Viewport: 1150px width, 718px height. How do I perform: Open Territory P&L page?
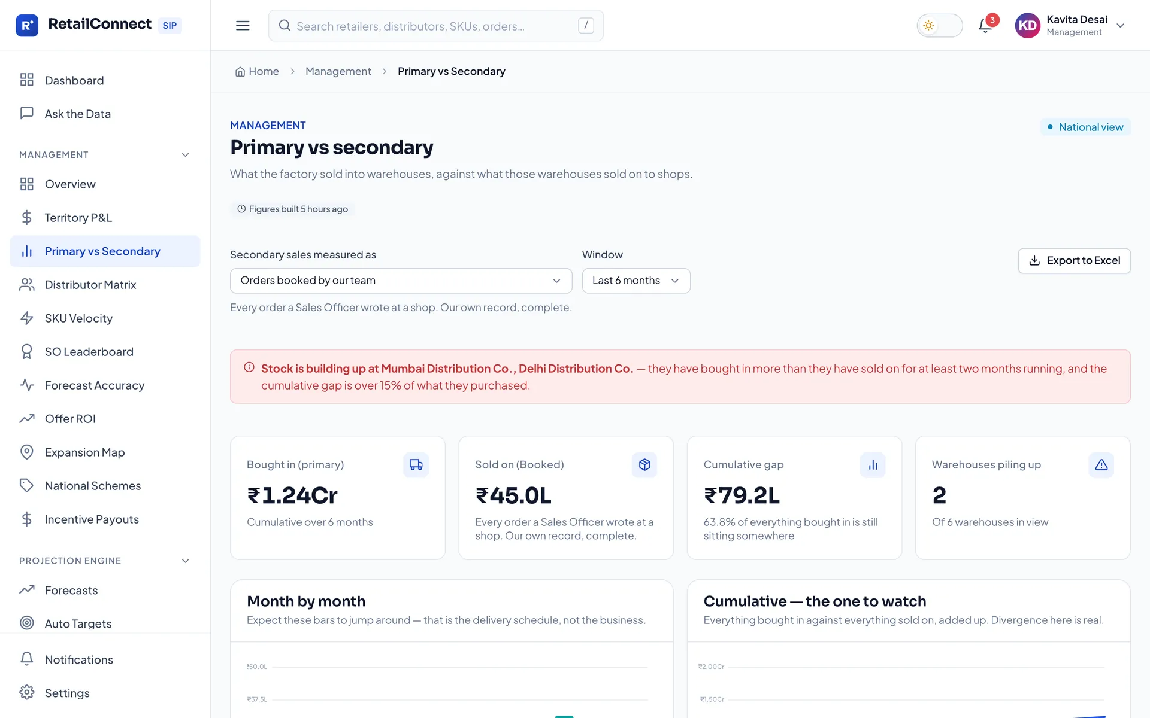[105, 218]
